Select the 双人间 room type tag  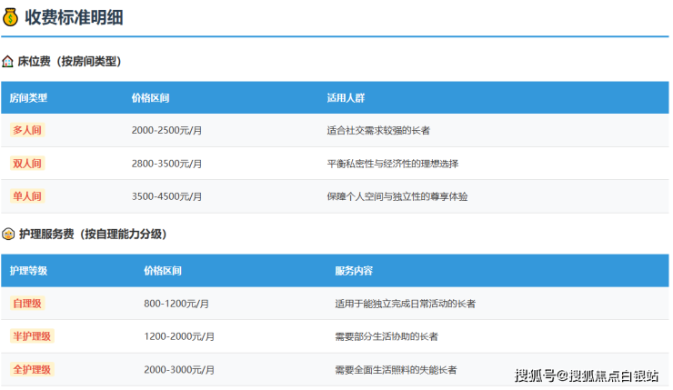(27, 164)
